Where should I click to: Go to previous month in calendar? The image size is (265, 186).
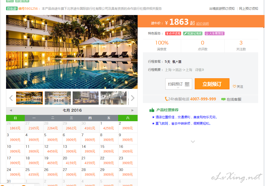click(x=11, y=110)
